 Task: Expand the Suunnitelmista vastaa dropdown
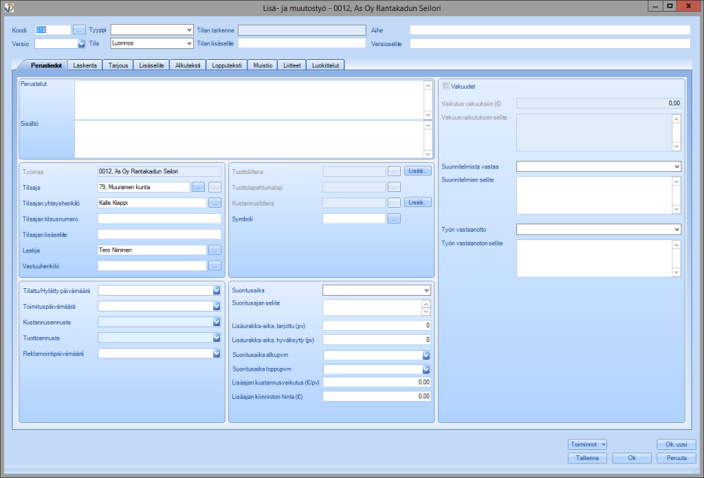[676, 166]
